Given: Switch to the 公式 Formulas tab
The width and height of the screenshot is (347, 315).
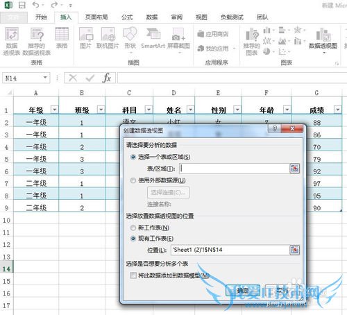Looking at the screenshot, I should pyautogui.click(x=127, y=17).
